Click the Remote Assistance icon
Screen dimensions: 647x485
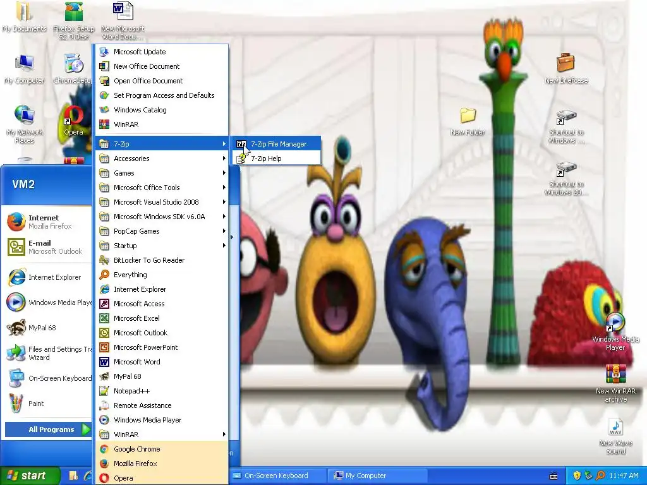point(104,405)
